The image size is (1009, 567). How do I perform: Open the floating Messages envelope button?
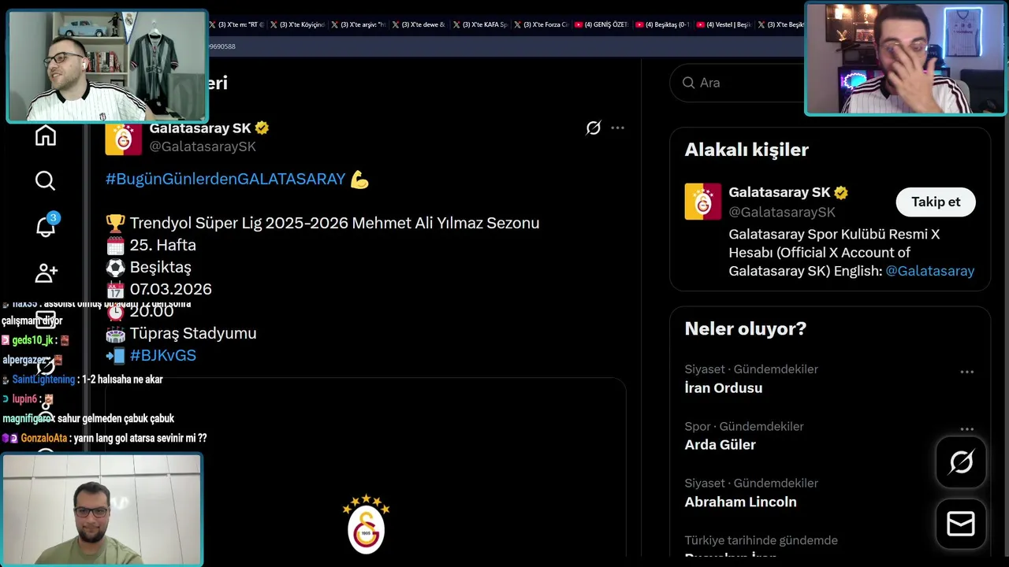pyautogui.click(x=961, y=524)
